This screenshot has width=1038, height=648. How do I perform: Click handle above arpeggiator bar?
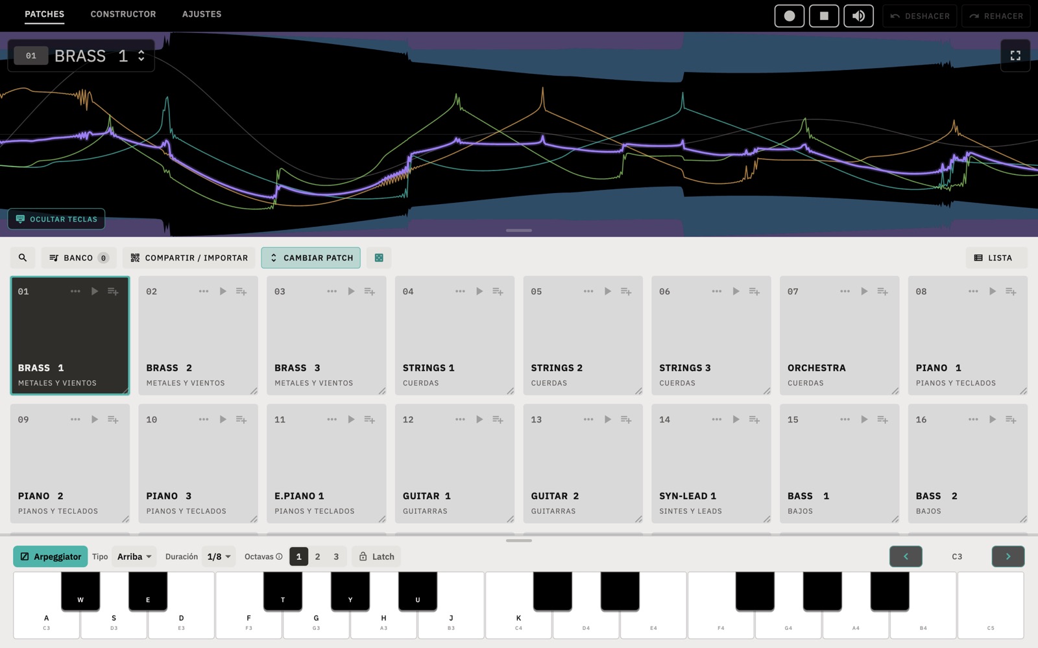pos(519,540)
